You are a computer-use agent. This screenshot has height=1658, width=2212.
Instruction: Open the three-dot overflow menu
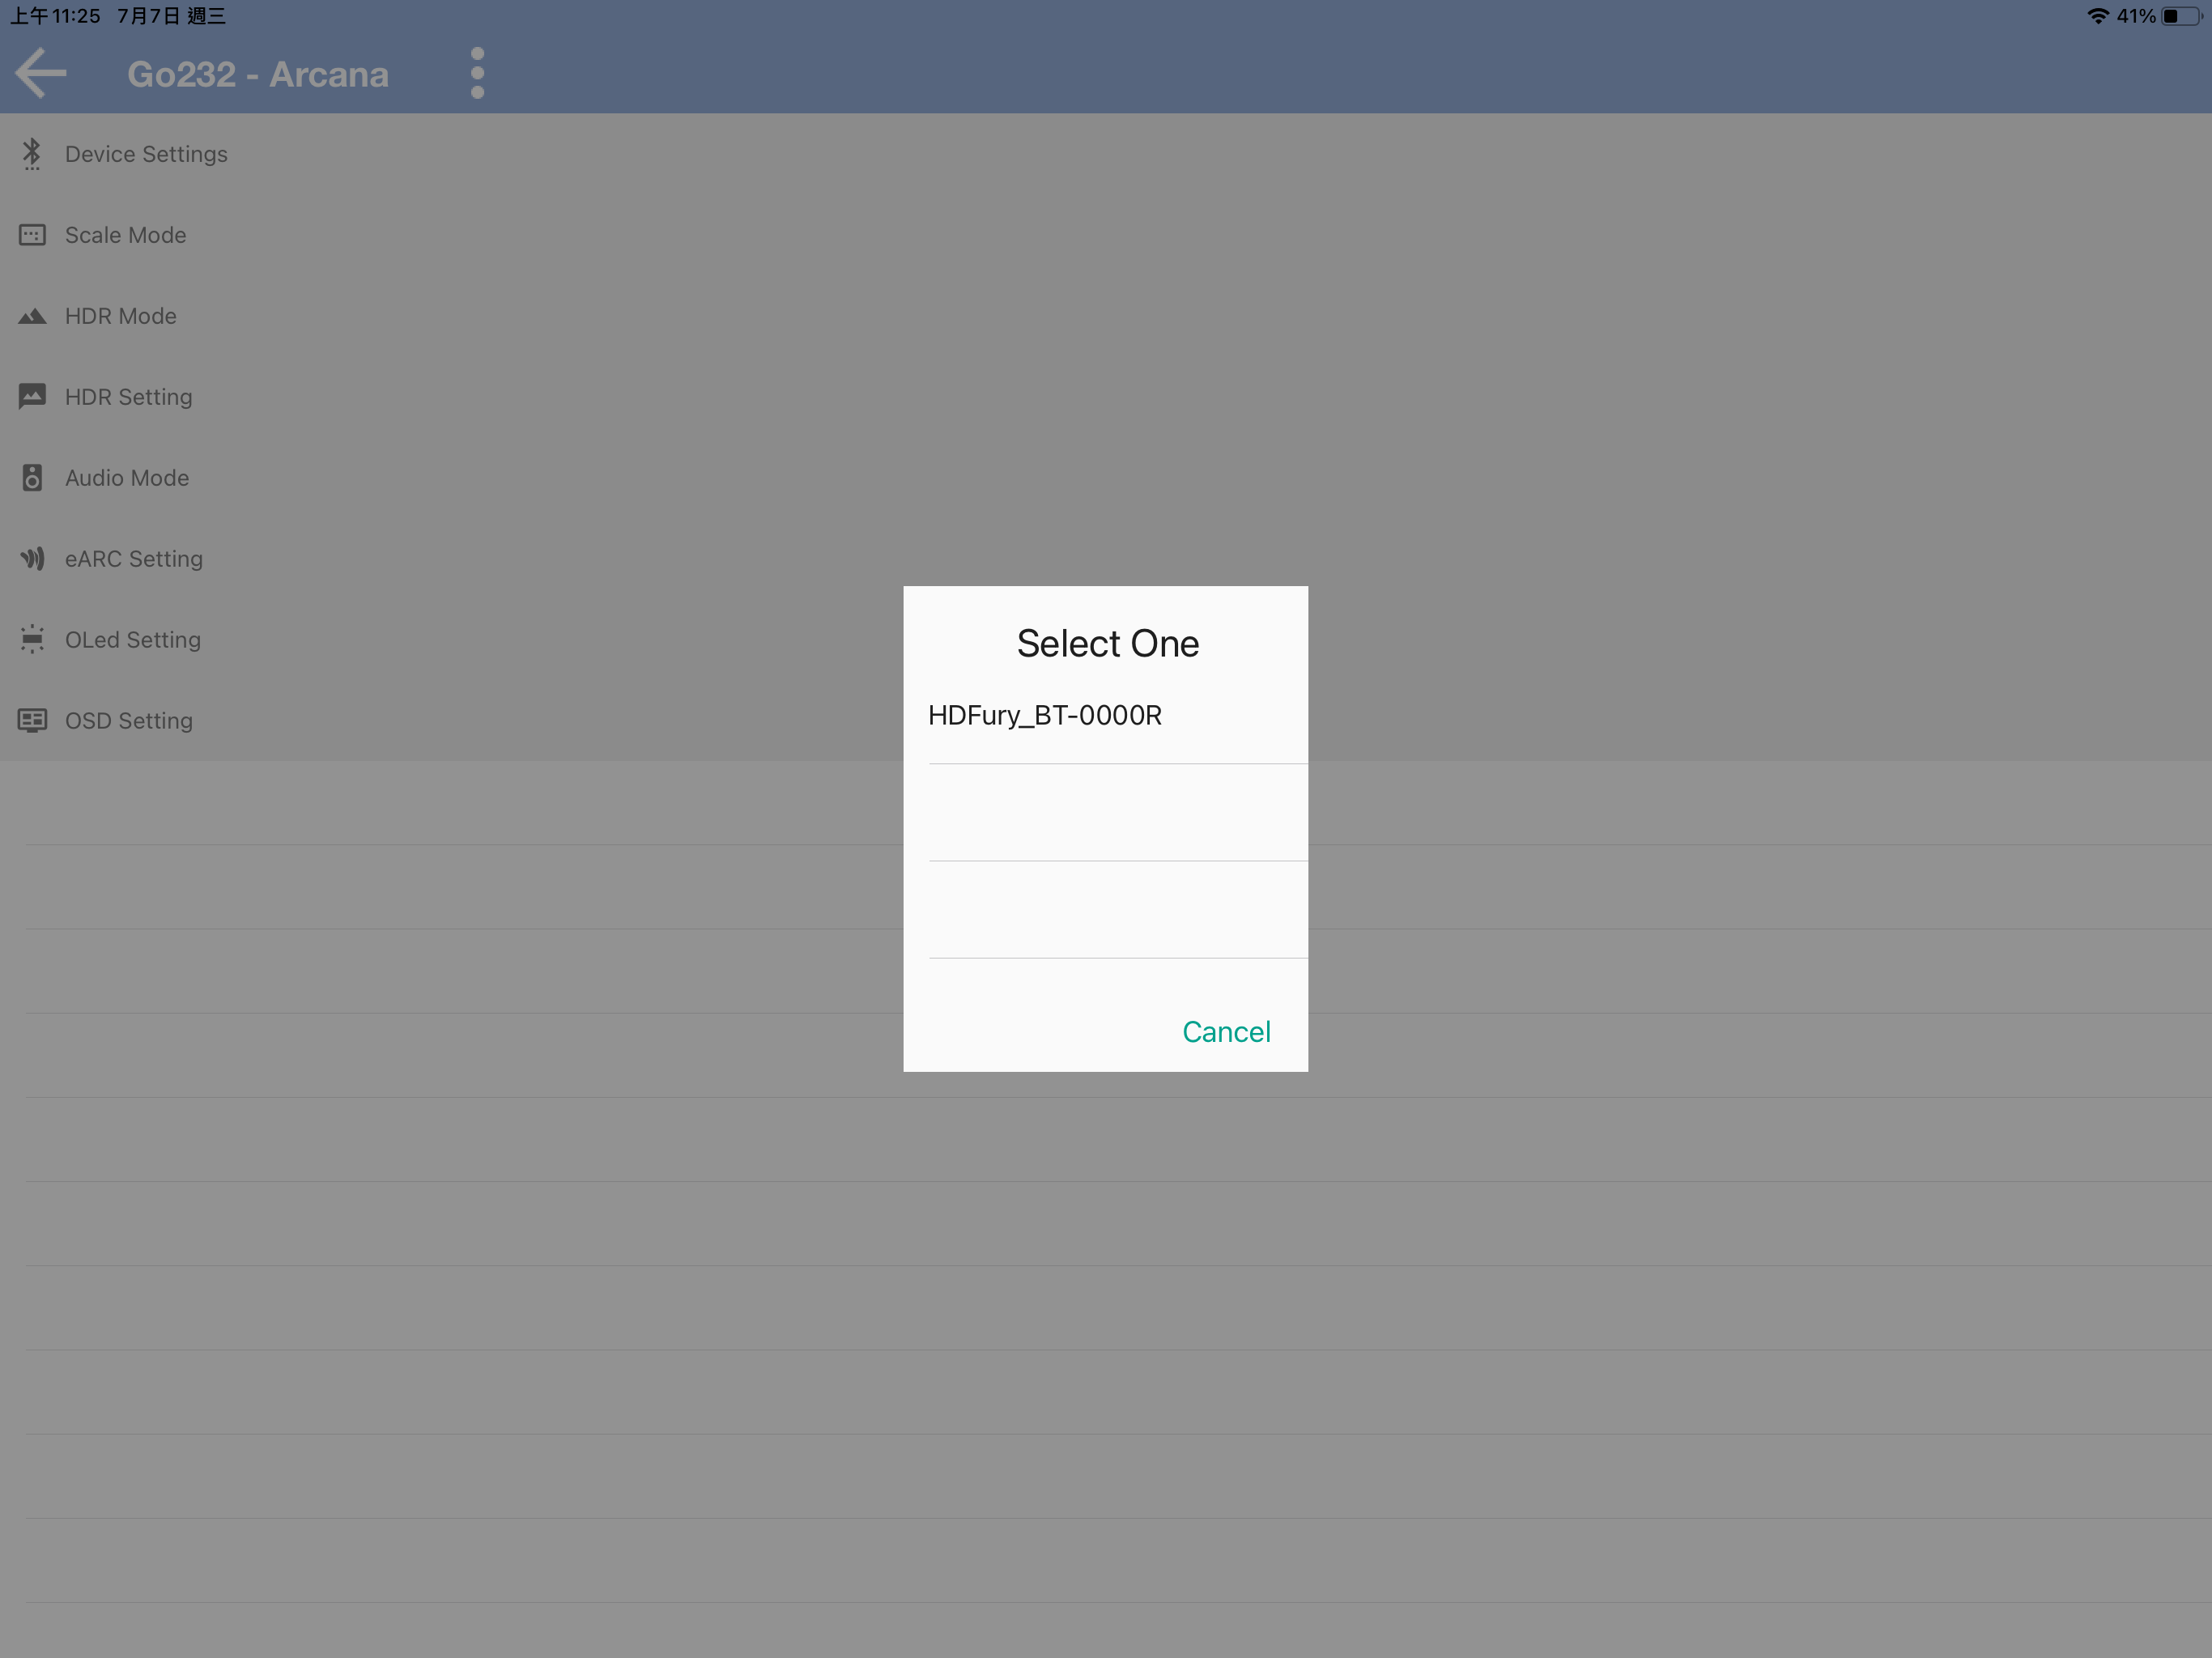tap(477, 73)
